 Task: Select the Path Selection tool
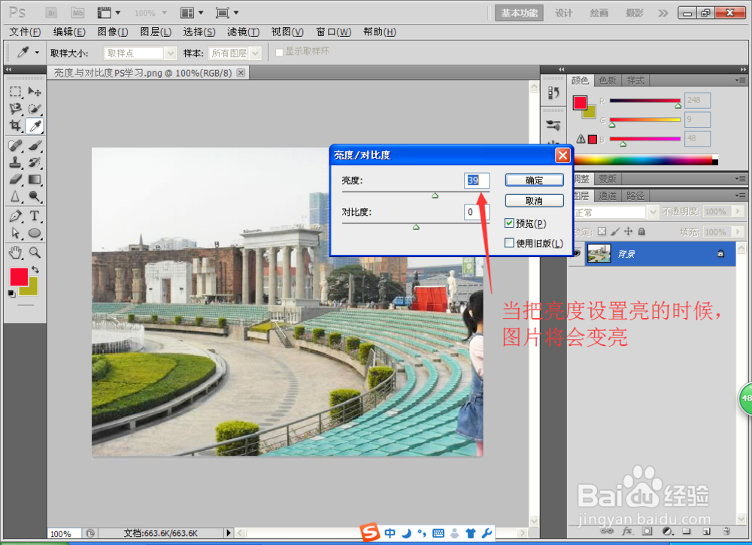coord(15,233)
